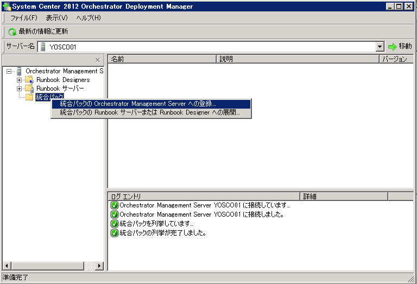Click the log entry 統合パックを列挙しています
The width and height of the screenshot is (417, 284).
tap(156, 223)
